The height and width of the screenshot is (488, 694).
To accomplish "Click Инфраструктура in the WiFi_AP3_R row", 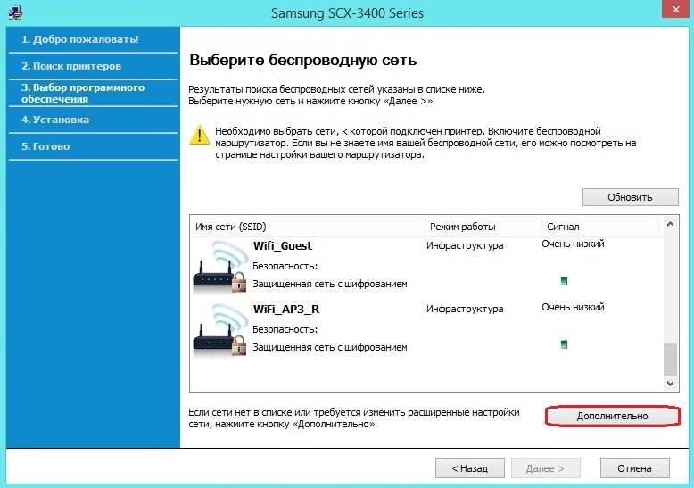I will point(465,309).
